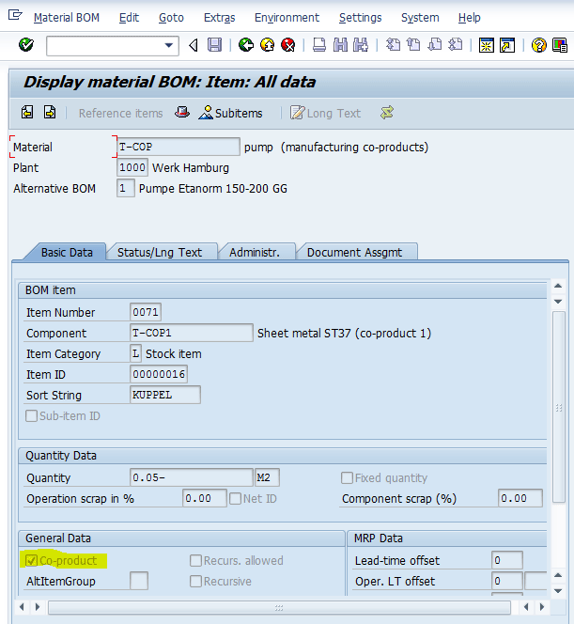Switch to the Status/Lng Text tab
Image resolution: width=574 pixels, height=624 pixels.
click(x=159, y=252)
